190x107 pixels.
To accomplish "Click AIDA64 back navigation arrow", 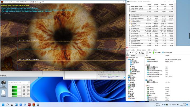I will [127, 53].
